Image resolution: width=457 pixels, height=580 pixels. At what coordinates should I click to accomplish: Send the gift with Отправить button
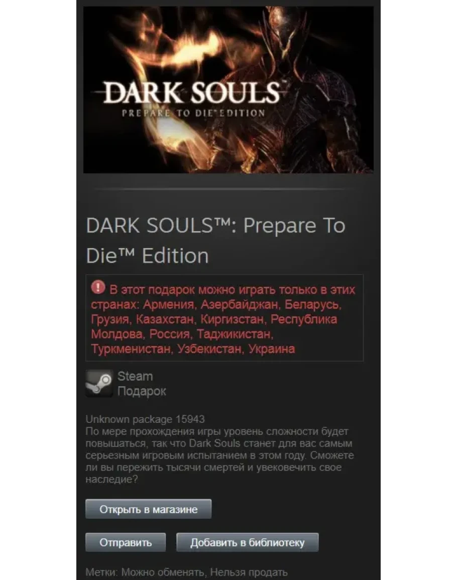pyautogui.click(x=126, y=542)
